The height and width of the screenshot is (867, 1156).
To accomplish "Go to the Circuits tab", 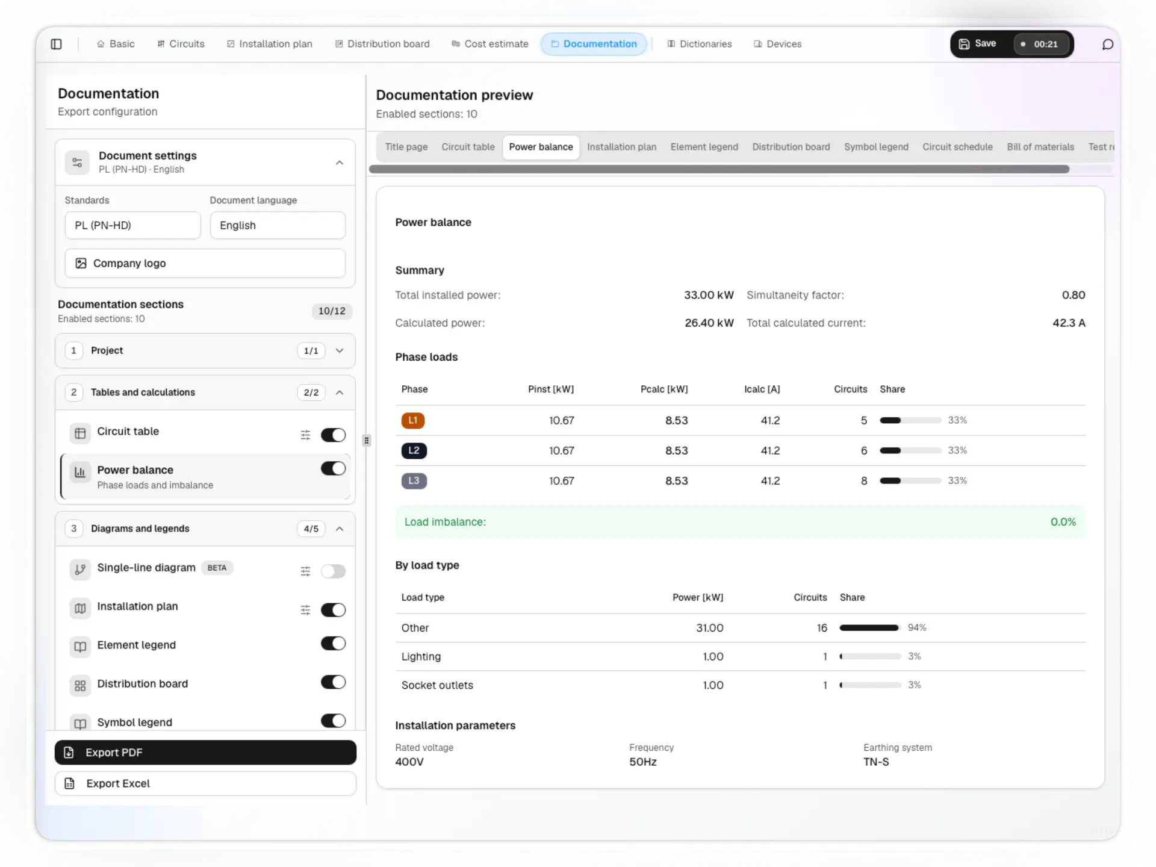I will (x=181, y=44).
